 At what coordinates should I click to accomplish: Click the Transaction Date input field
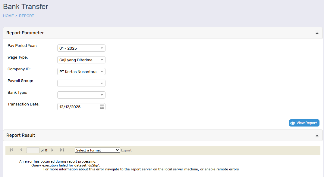[78, 107]
